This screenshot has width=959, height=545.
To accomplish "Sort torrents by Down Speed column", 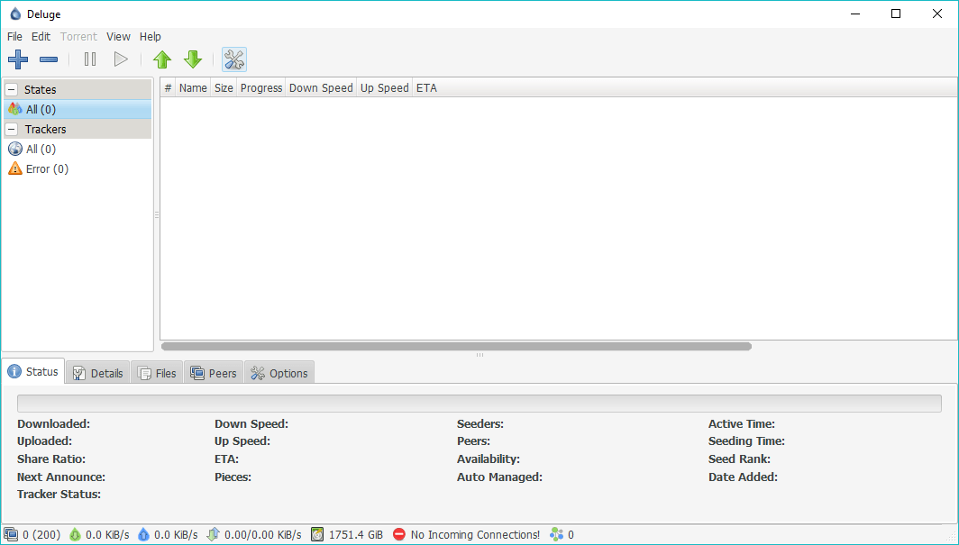I will [x=321, y=88].
